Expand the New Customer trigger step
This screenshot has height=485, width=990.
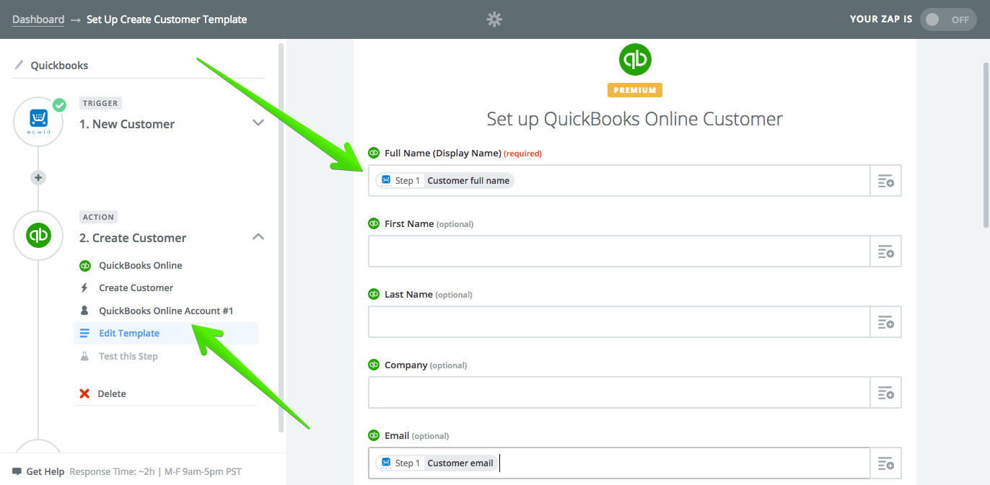[x=258, y=123]
